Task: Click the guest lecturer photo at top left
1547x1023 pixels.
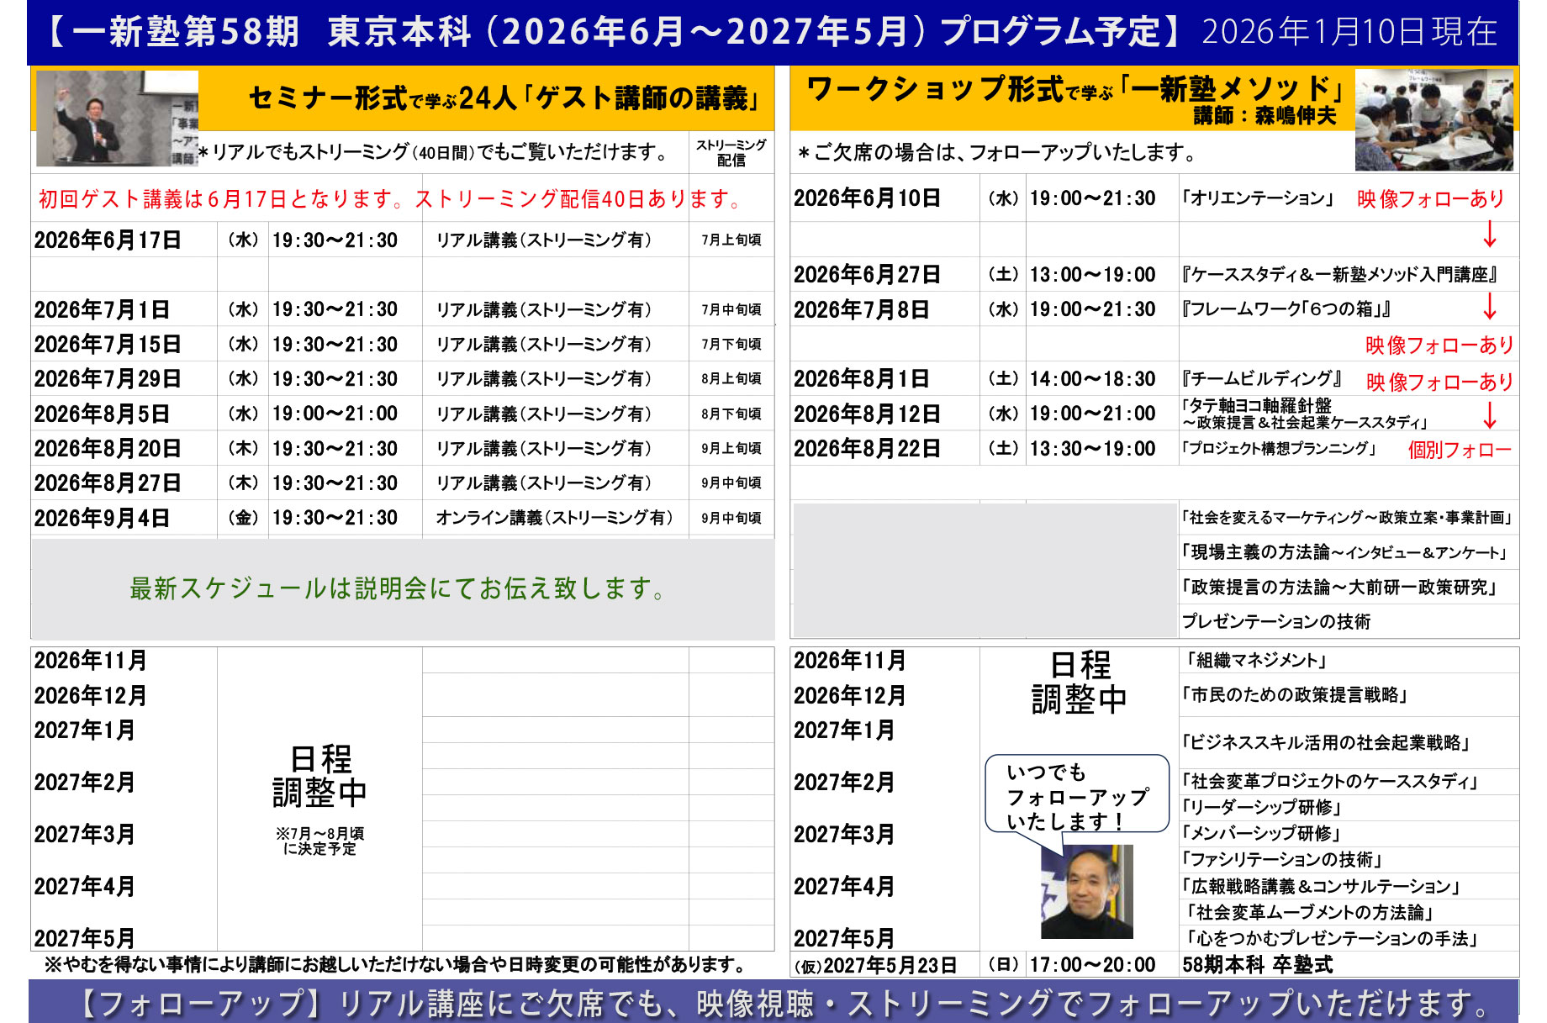Action: click(116, 118)
